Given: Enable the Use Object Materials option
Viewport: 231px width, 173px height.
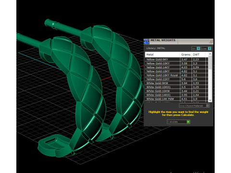Looking at the screenshot, I should 194,106.
